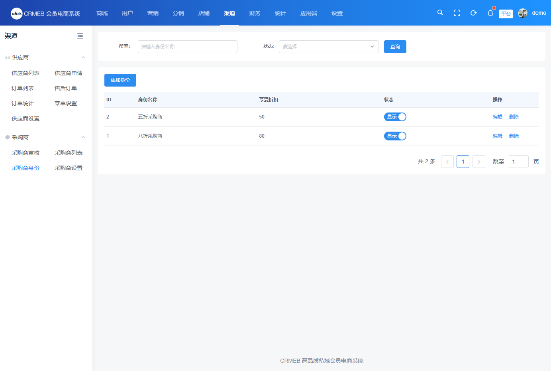Viewport: 551px width, 371px height.
Task: Go to 采购商列表 in sidebar
Action: 69,153
